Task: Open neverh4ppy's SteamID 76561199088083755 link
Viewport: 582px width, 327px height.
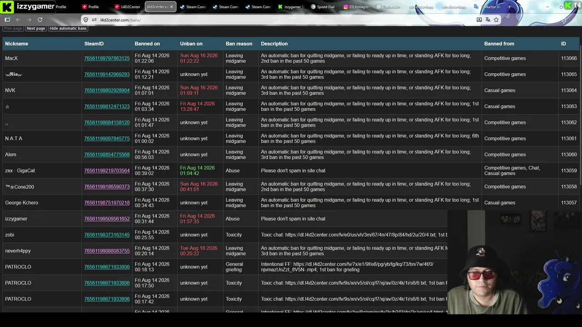Action: click(107, 251)
